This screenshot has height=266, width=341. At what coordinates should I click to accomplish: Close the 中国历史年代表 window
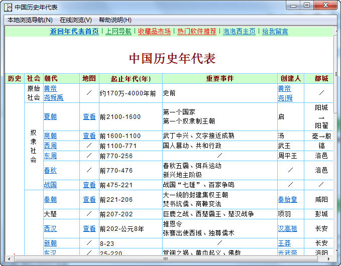(x=325, y=6)
